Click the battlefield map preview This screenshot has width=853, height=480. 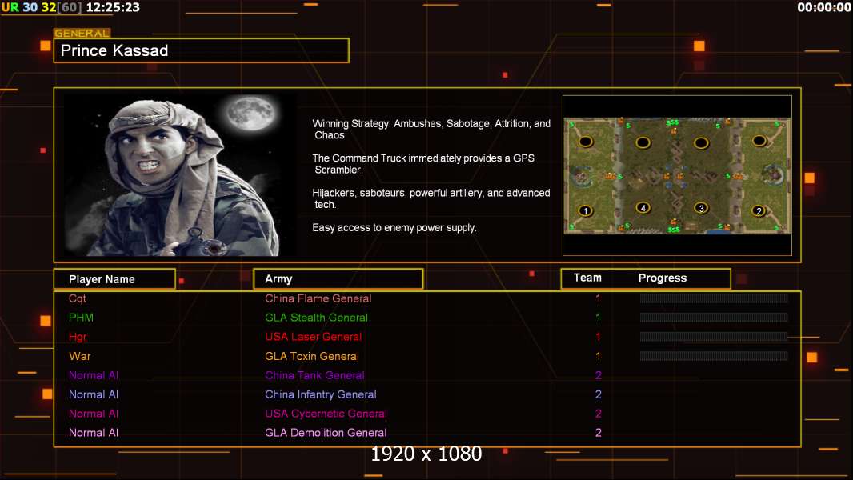677,175
